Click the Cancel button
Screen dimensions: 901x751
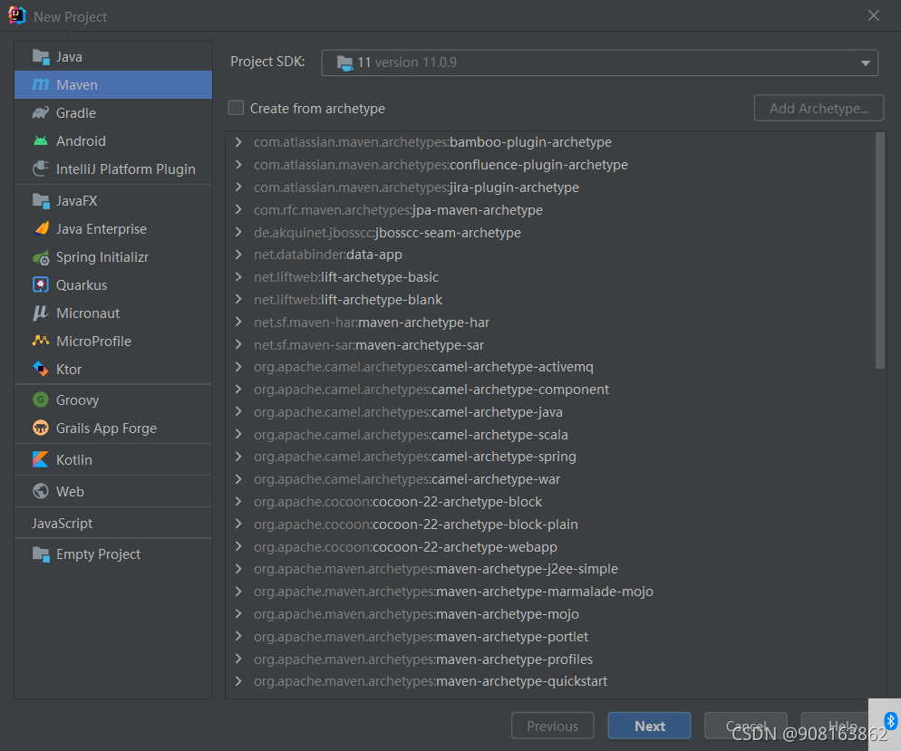(746, 726)
